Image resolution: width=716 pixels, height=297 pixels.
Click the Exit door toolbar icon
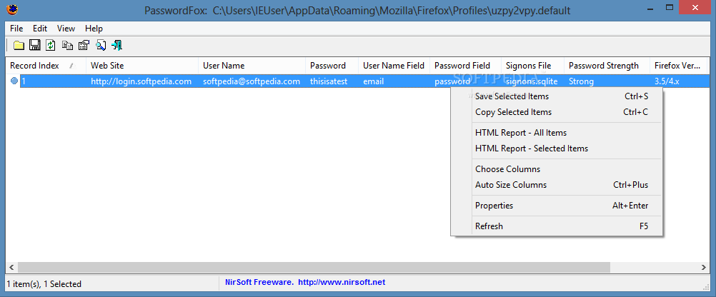(117, 45)
